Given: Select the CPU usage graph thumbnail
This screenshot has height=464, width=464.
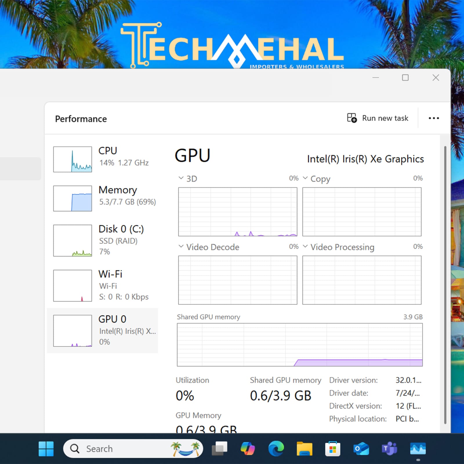Looking at the screenshot, I should [x=72, y=159].
